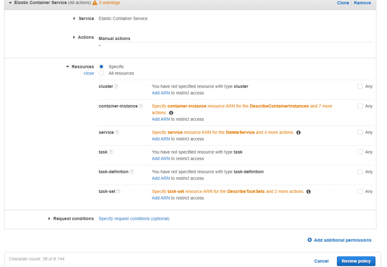Expand the Service section
Image resolution: width=387 pixels, height=267 pixels.
pos(74,19)
